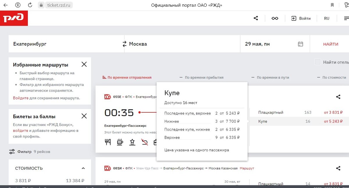Screen dimensions: 349x188
Task: Open Маршрут link of train 081И
Action: pos(247,168)
